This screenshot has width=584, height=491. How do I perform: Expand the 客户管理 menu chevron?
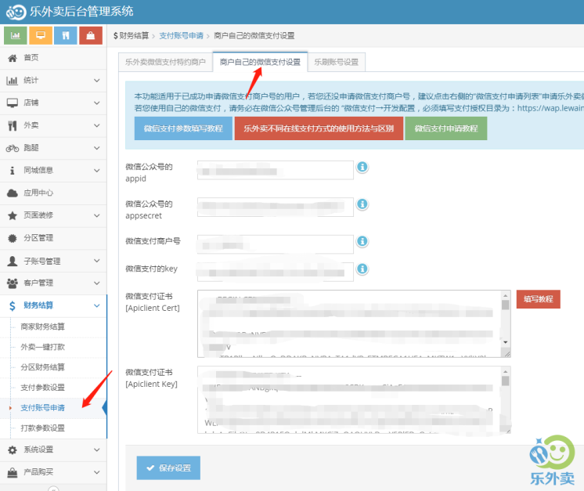point(97,283)
